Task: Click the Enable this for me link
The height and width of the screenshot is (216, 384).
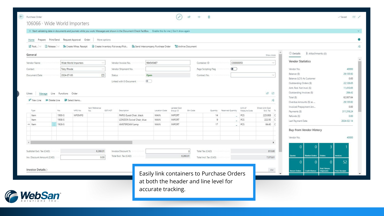Action: pos(161,31)
